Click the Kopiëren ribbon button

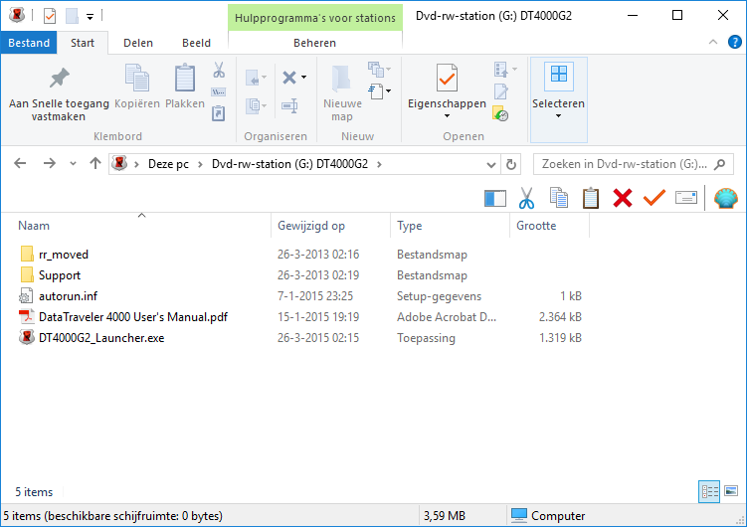(x=137, y=87)
